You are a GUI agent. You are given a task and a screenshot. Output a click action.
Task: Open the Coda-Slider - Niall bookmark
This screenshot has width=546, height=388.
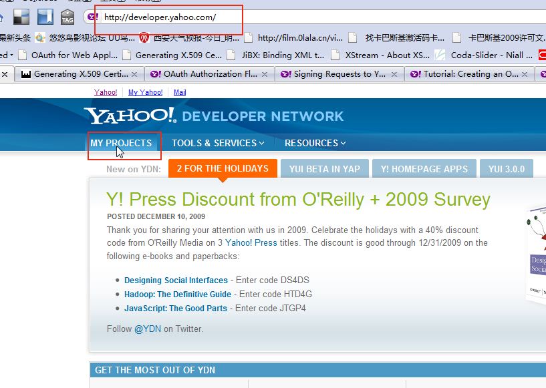tap(484, 55)
